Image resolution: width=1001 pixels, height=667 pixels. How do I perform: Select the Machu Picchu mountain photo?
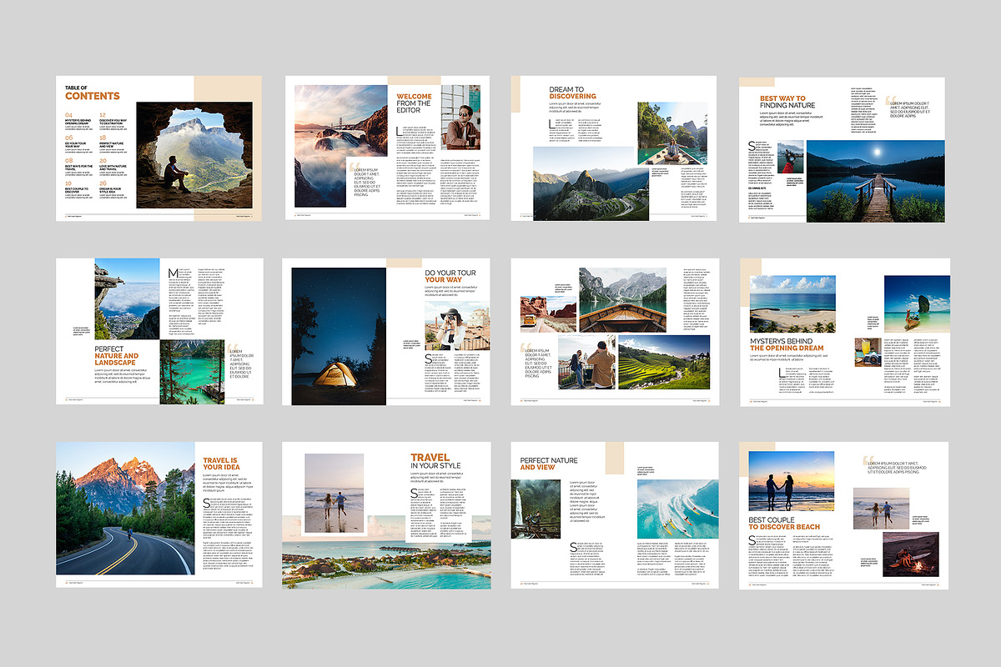pos(591,183)
